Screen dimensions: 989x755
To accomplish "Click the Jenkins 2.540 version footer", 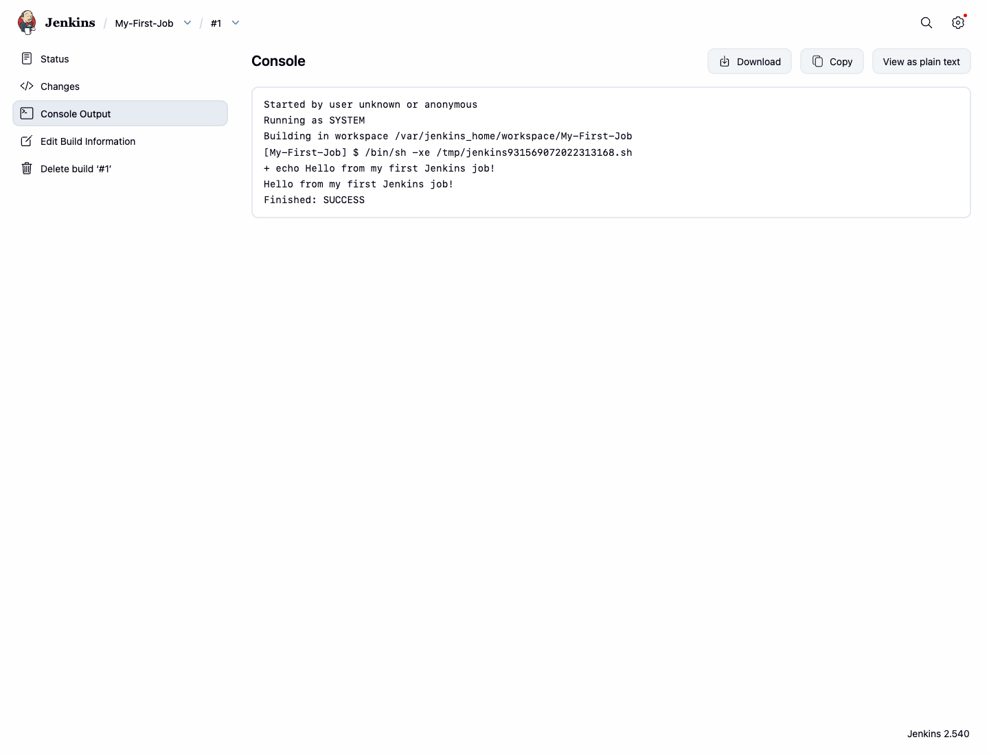I will 938,734.
